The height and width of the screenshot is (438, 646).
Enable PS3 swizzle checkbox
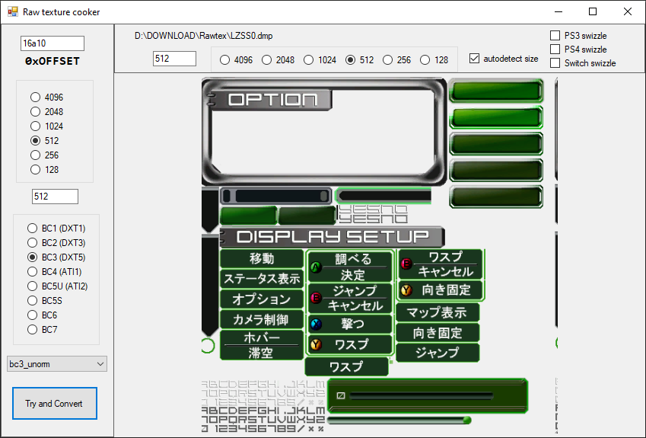point(555,36)
